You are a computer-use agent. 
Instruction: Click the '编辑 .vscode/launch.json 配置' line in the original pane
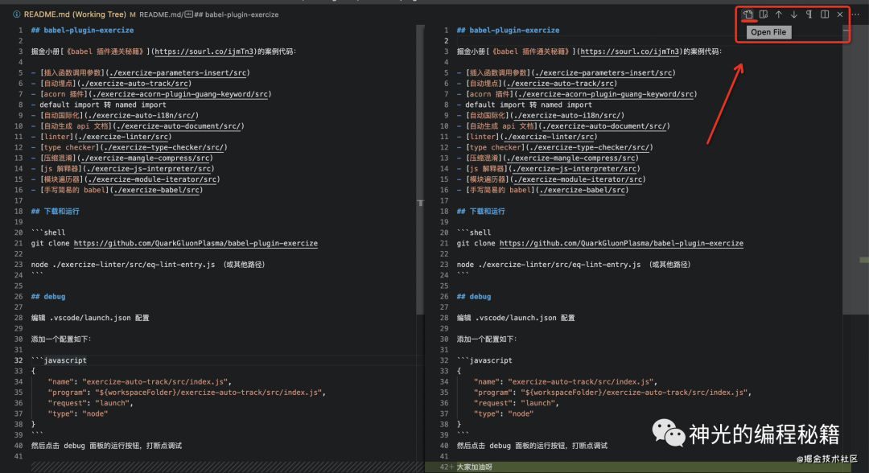[x=90, y=318]
